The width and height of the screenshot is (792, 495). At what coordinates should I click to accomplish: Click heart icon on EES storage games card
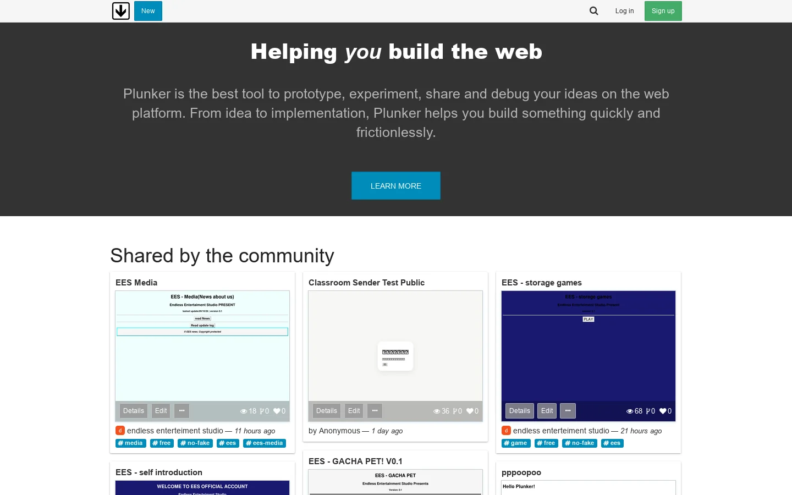click(x=663, y=411)
